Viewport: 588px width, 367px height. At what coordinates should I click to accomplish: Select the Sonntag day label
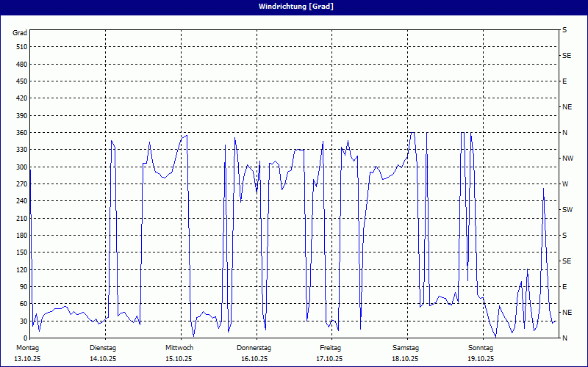tap(481, 347)
